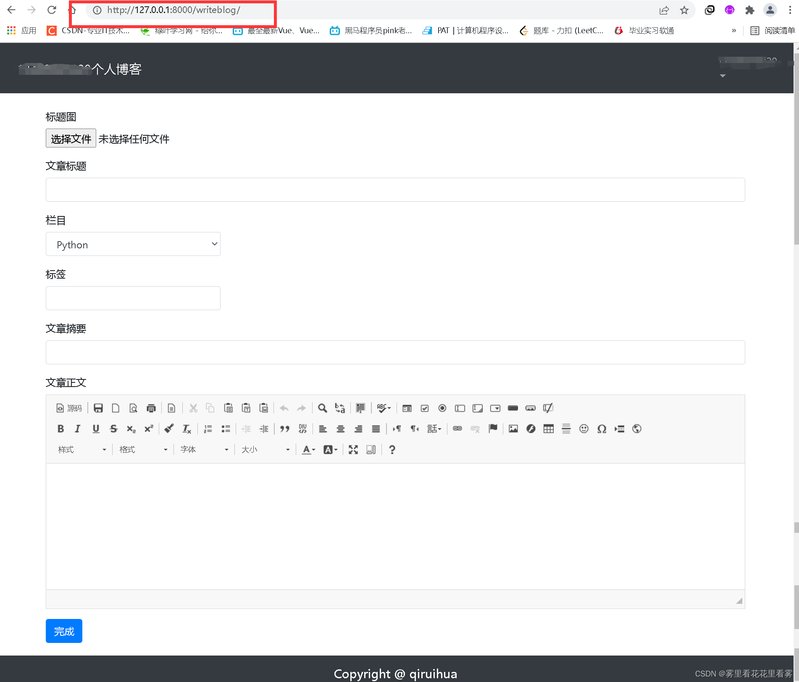The height and width of the screenshot is (682, 799).
Task: Click the Source (源码) editor button
Action: tap(69, 408)
